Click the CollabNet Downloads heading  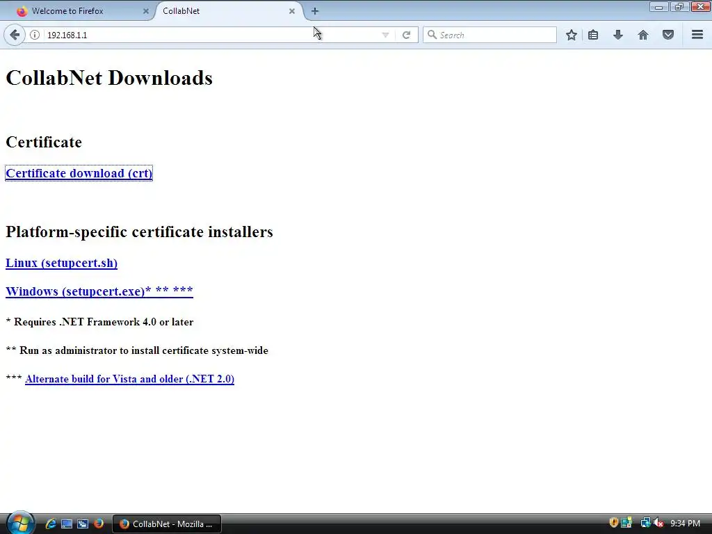(x=109, y=78)
